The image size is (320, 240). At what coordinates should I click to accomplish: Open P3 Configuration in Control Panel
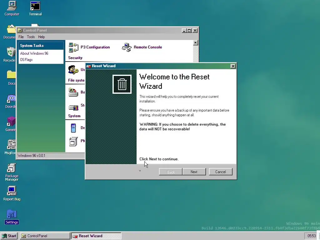click(x=89, y=47)
